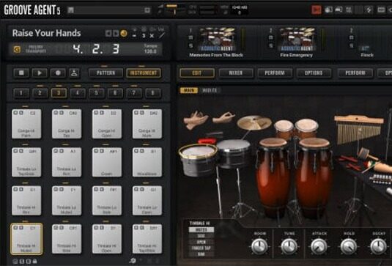The width and height of the screenshot is (392, 266).
Task: Stop playback with the square stop button
Action: (x=21, y=73)
